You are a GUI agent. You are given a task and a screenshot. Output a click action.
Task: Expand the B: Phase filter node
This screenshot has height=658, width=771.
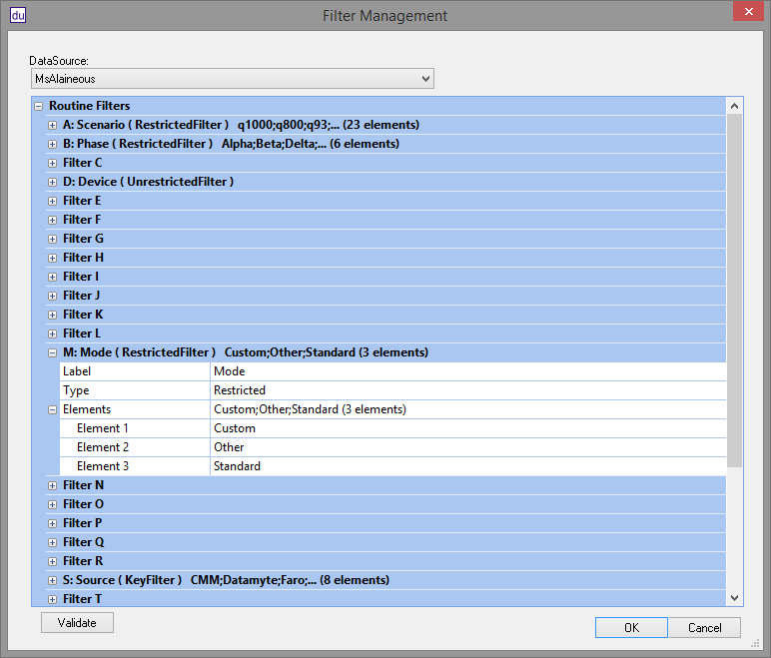click(52, 144)
